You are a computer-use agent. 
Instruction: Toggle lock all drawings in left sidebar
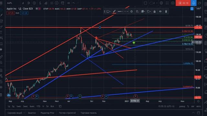pos(1,82)
